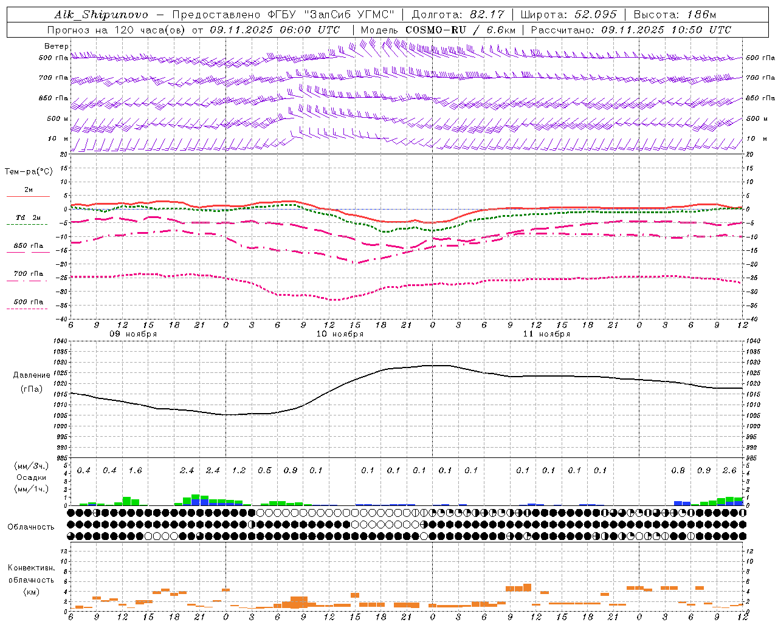Click the Тем-ра(°C) temperature panel label

coord(29,172)
